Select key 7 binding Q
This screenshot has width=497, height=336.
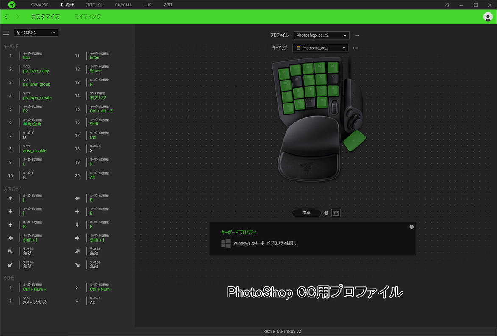(25, 138)
